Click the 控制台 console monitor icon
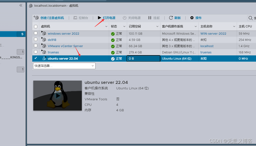The height and width of the screenshot is (146, 256). coord(75,18)
